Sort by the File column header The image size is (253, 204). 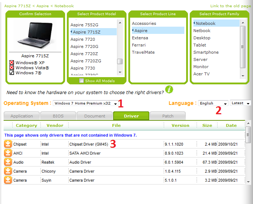coord(116,125)
